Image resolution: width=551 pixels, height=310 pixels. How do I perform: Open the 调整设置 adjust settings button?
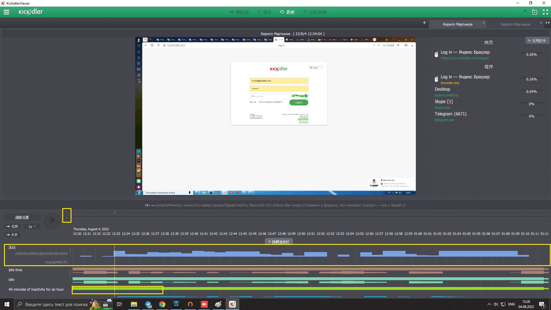pos(22,218)
